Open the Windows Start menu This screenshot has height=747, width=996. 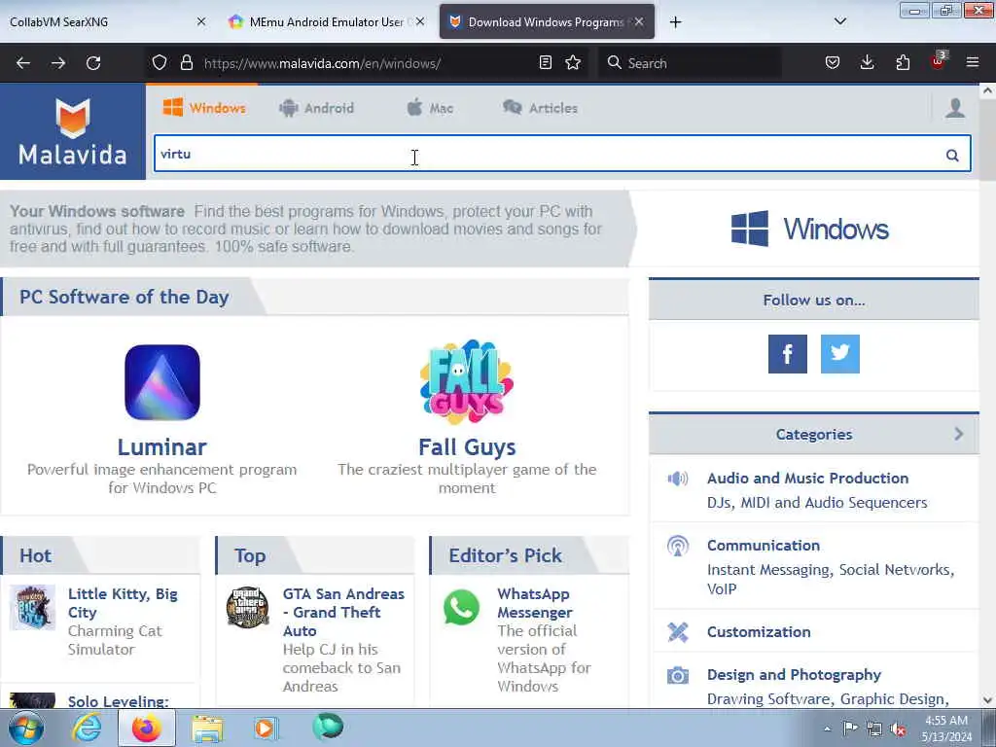26,728
